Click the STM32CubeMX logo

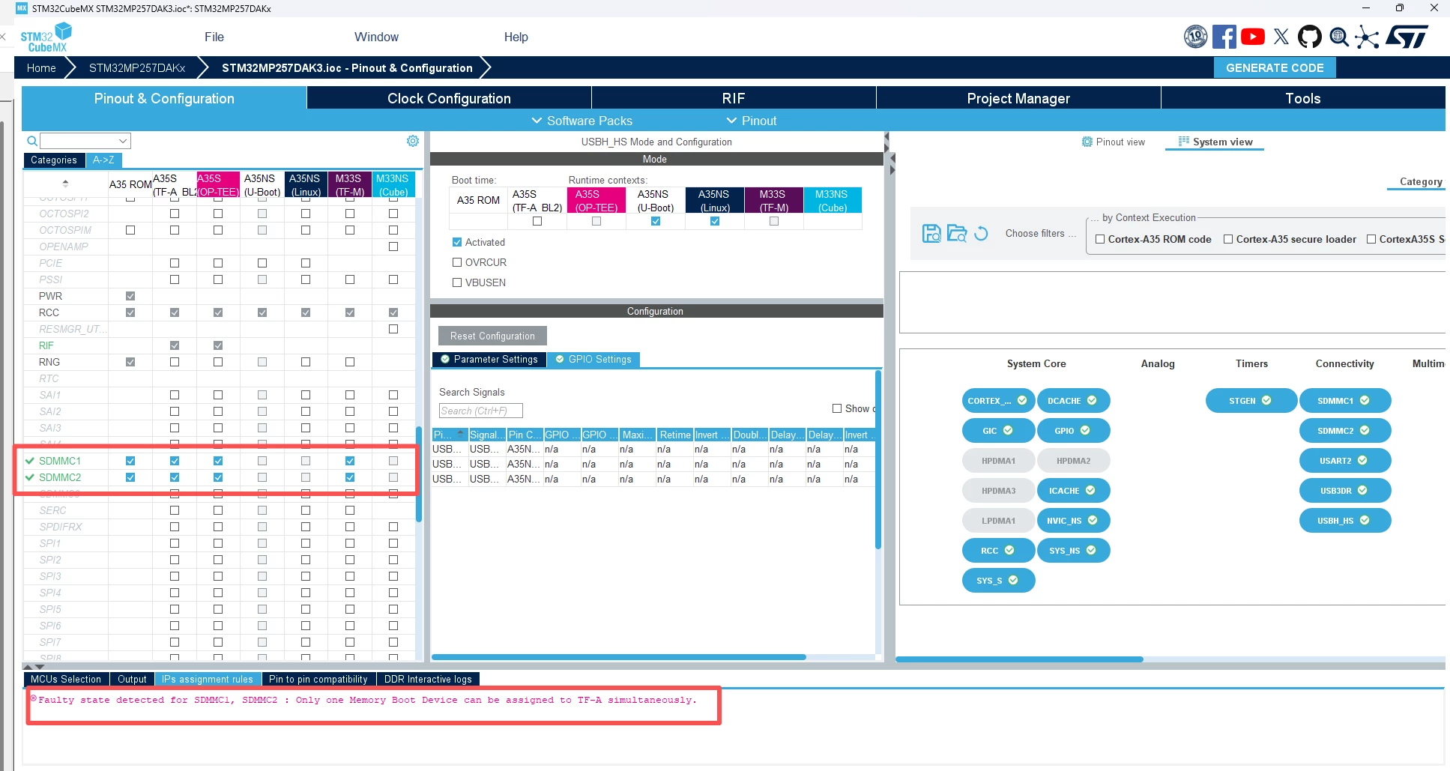pos(46,37)
